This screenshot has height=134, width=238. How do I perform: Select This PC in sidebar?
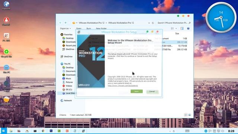[x=65, y=64]
